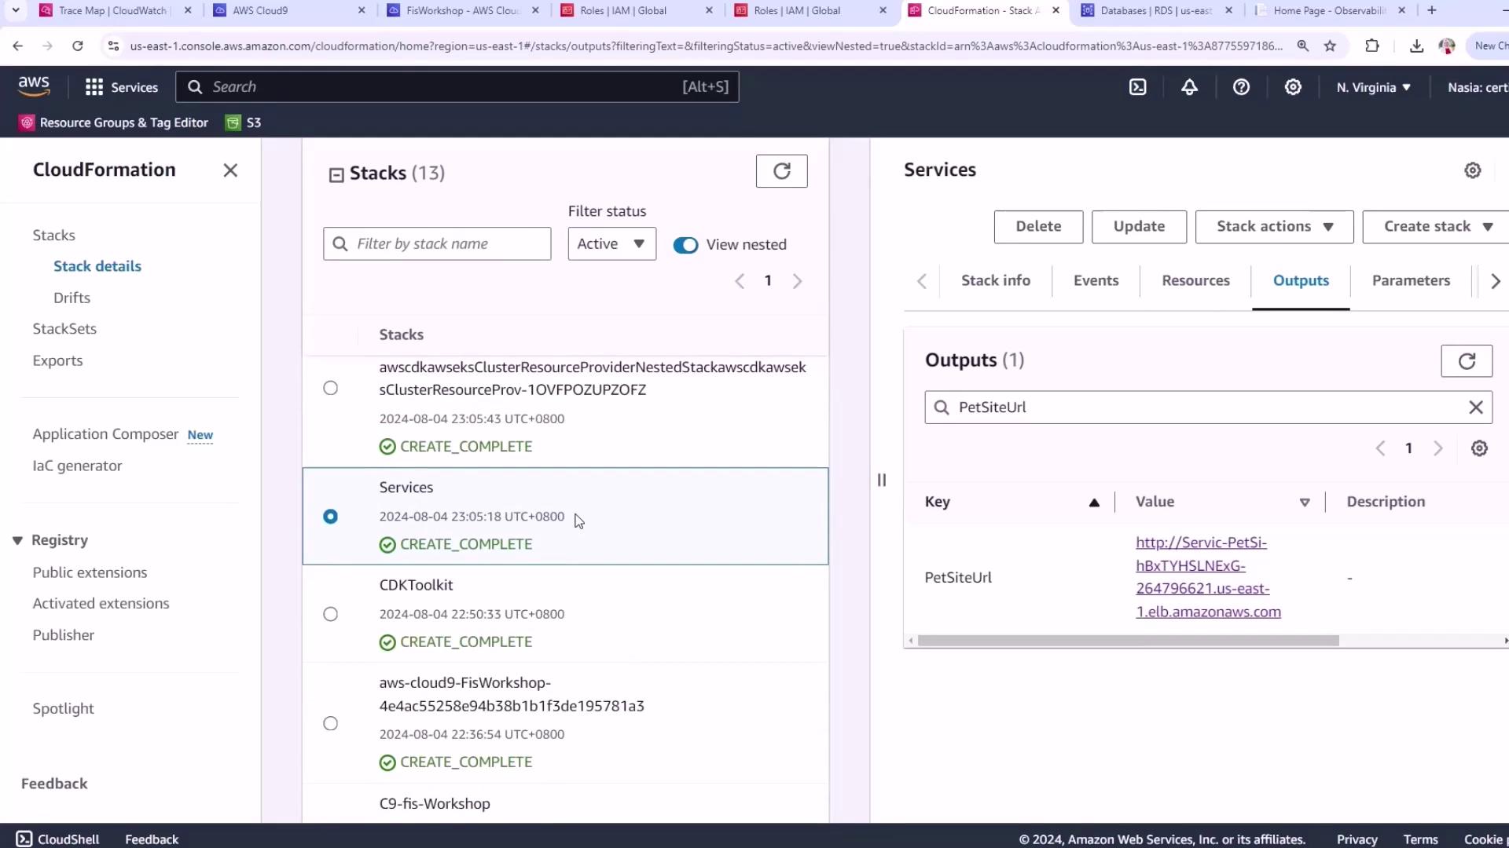Open Application Composer link
Viewport: 1509px width, 848px height.
coord(105,434)
